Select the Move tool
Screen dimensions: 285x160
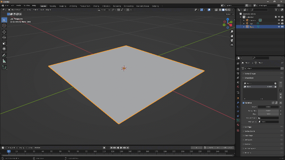click(x=4, y=32)
